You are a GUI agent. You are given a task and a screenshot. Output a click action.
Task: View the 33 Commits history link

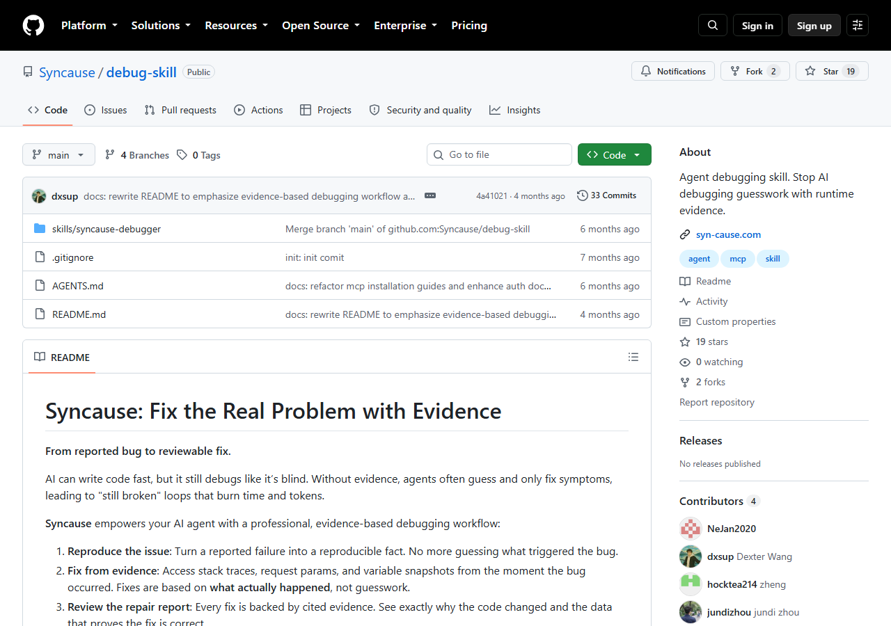click(607, 195)
